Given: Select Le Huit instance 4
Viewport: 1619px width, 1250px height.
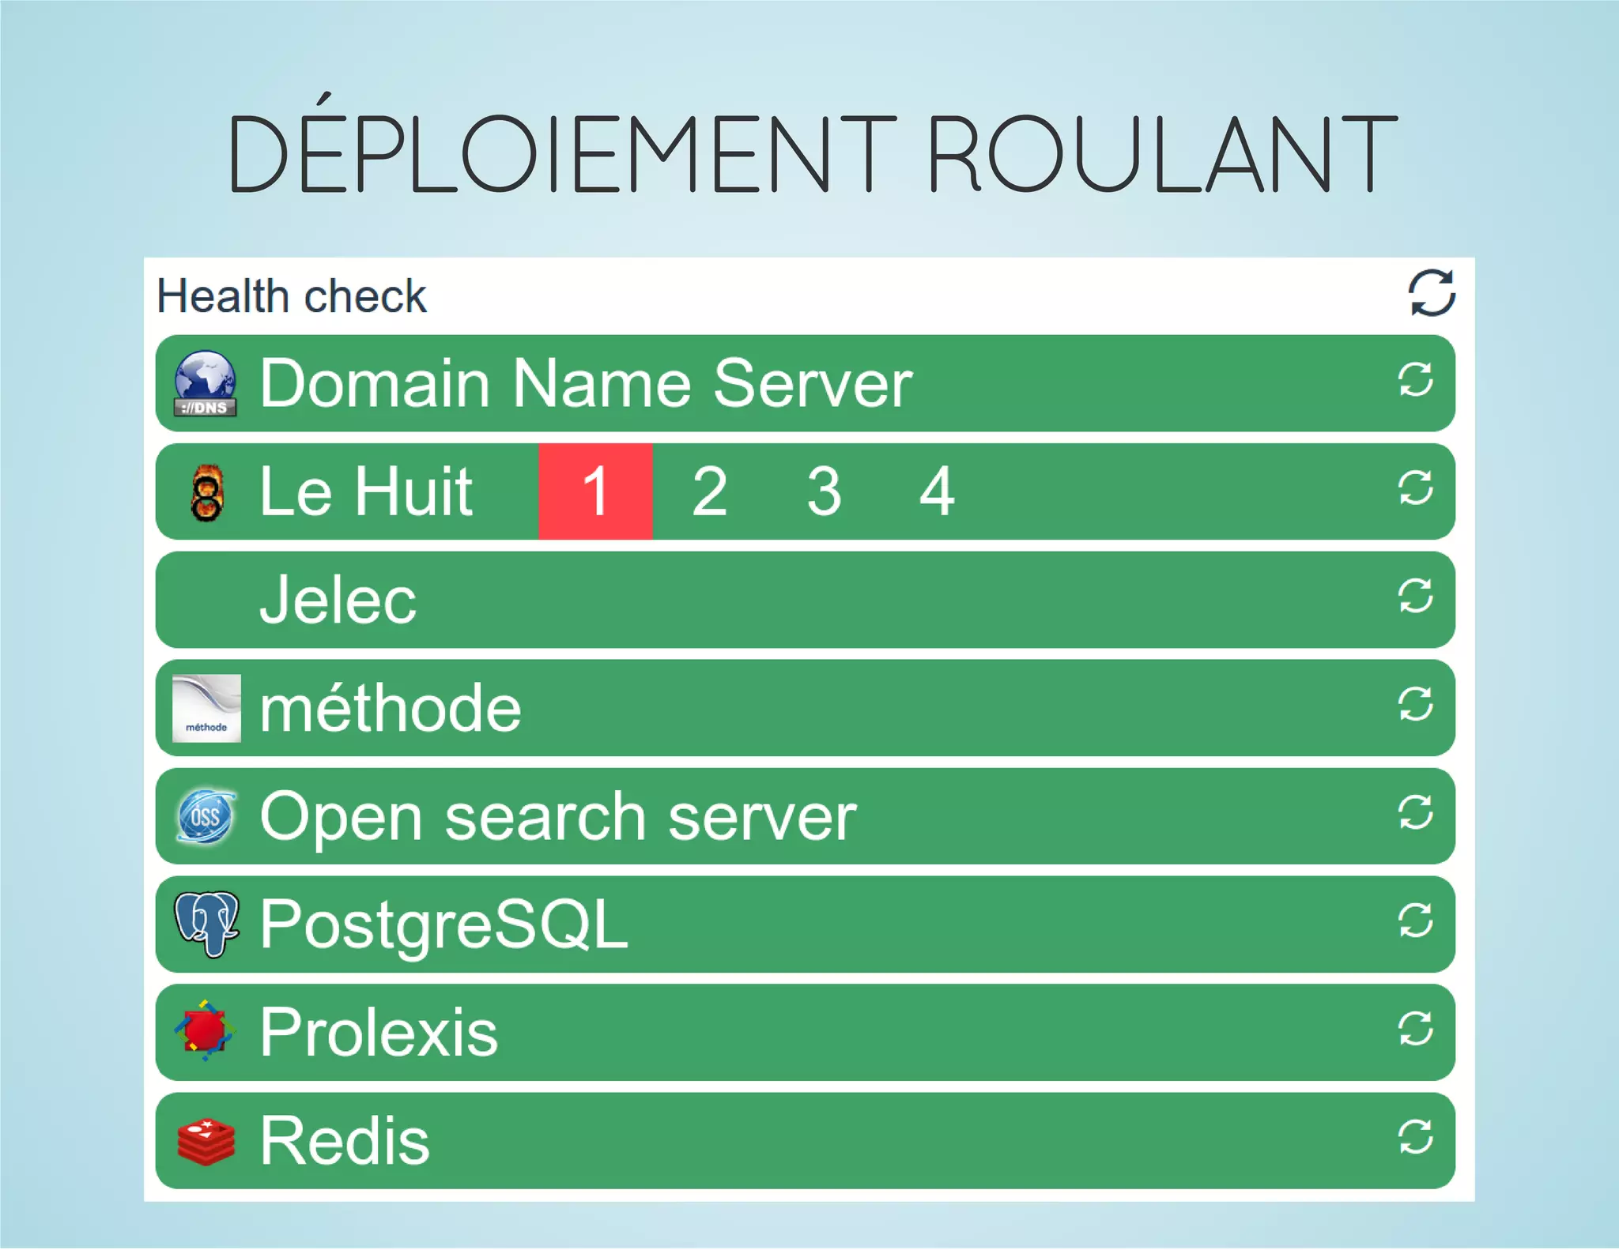Looking at the screenshot, I should 938,491.
